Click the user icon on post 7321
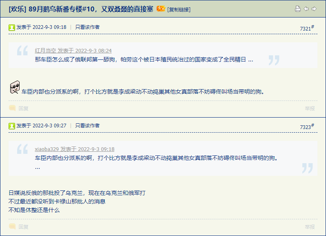Image resolution: width=326 pixels, height=236 pixels. (x=12, y=27)
